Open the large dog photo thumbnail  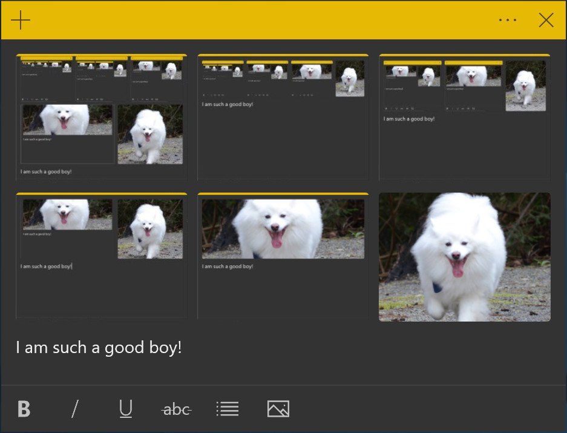point(464,257)
